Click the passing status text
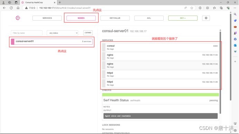The height and width of the screenshot is (134, 239). [213, 100]
